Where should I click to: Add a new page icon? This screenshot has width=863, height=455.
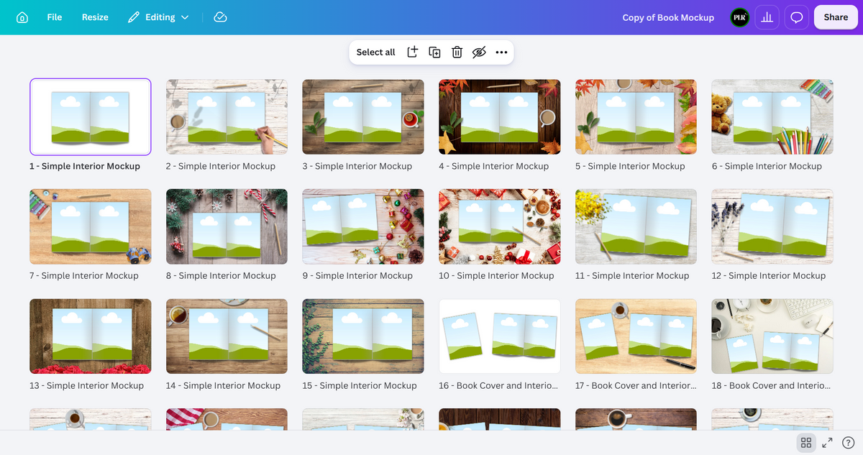tap(413, 52)
